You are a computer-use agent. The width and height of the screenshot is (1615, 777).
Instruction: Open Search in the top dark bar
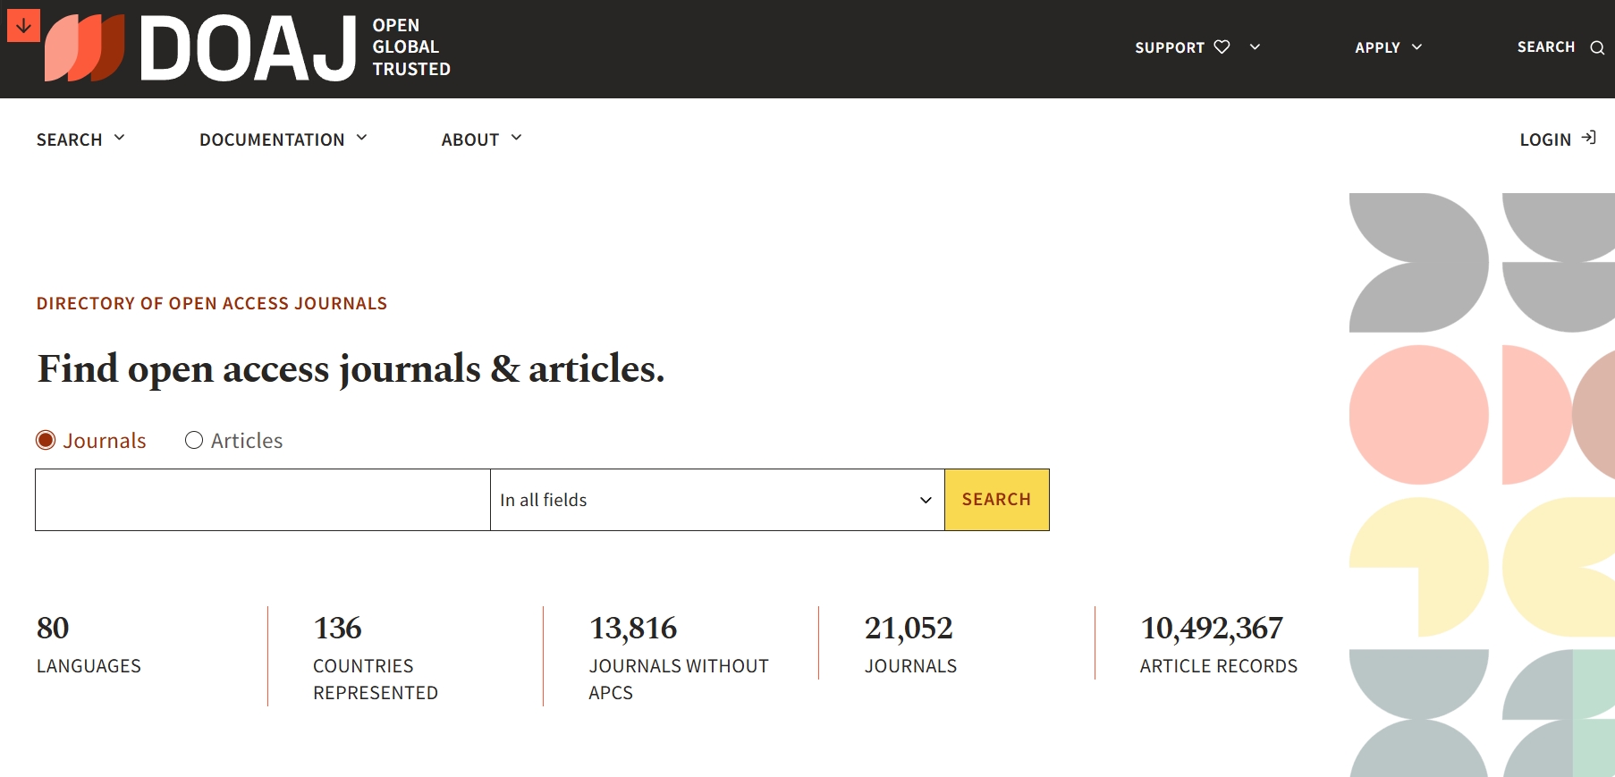(x=1545, y=46)
